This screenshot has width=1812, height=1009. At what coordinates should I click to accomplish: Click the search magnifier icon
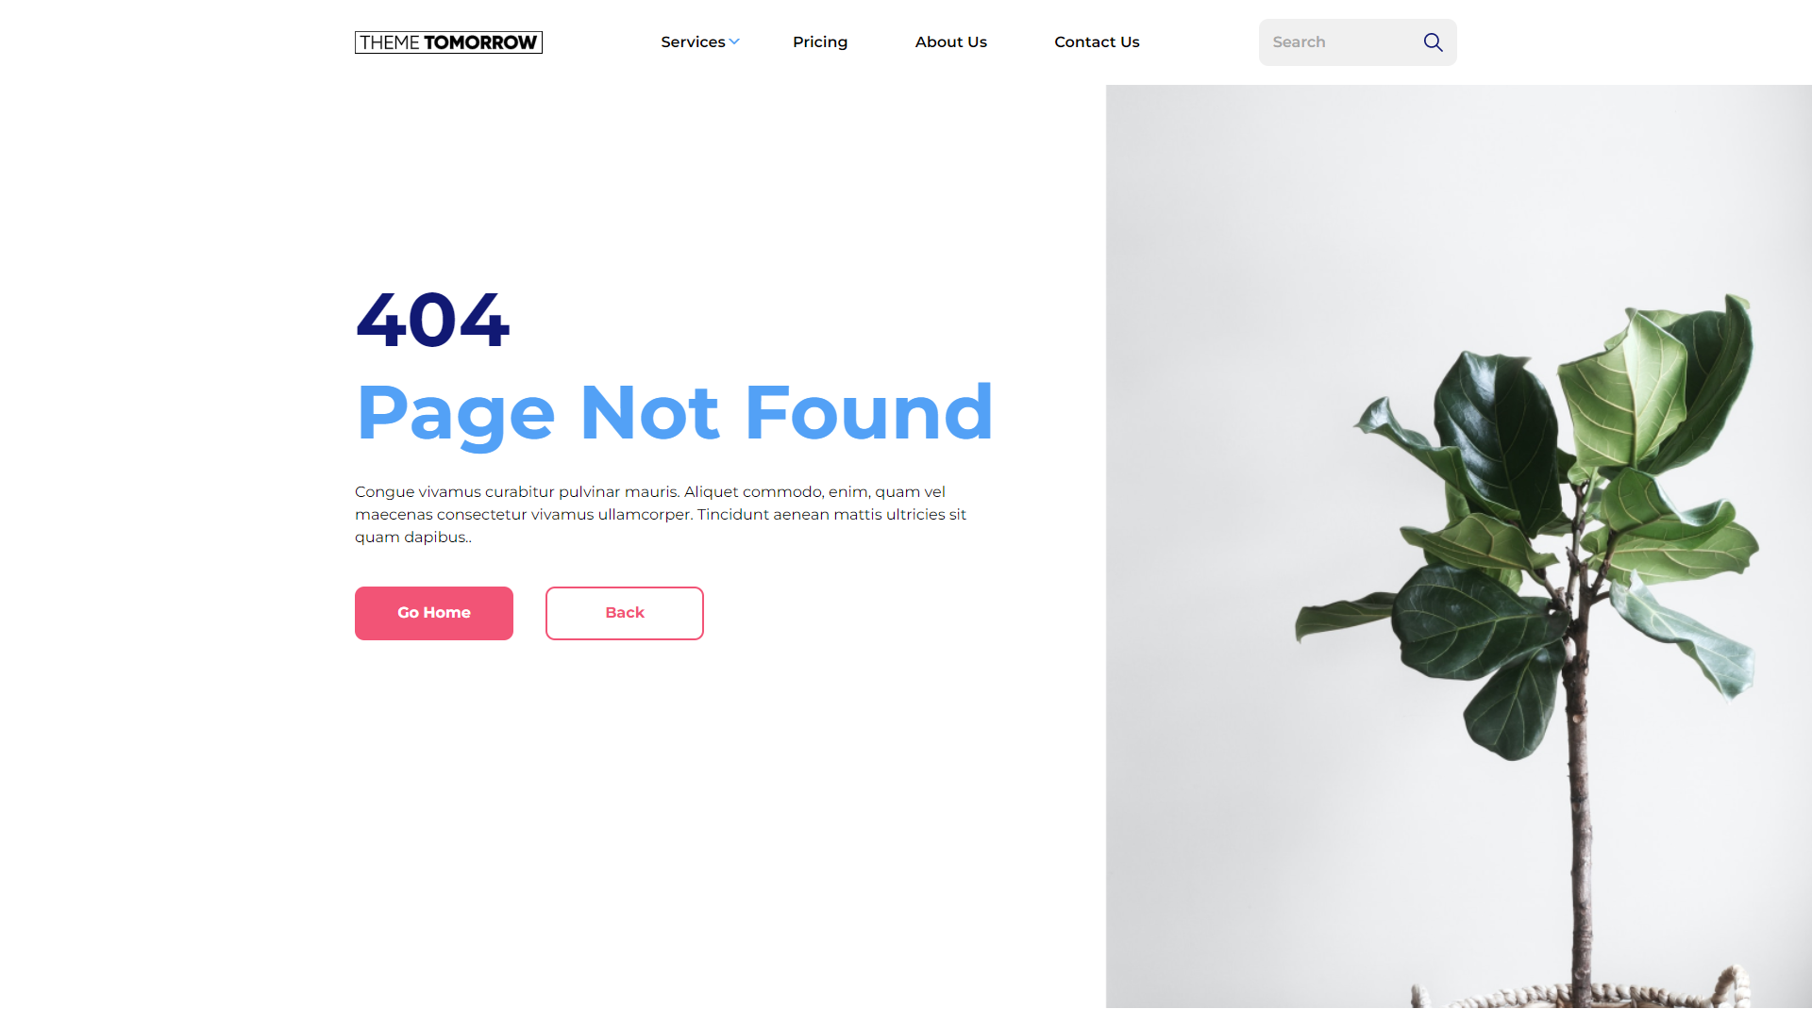point(1433,42)
